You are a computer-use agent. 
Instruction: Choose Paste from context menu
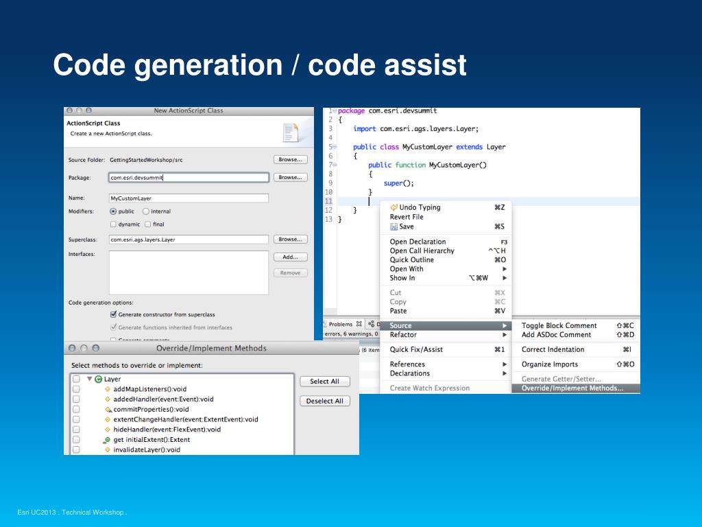pyautogui.click(x=446, y=311)
